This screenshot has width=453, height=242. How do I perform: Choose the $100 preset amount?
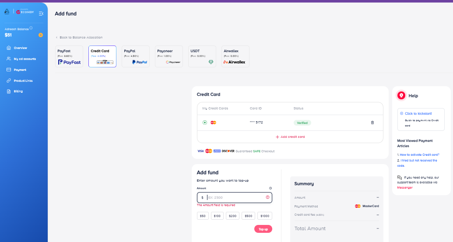(217, 216)
